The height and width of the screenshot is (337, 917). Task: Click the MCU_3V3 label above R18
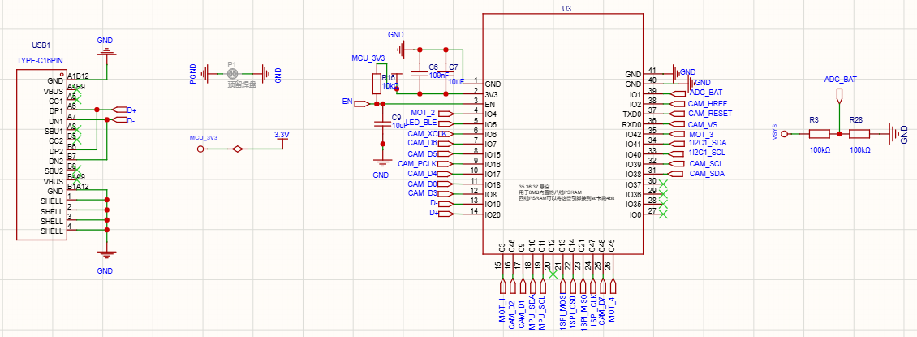368,58
